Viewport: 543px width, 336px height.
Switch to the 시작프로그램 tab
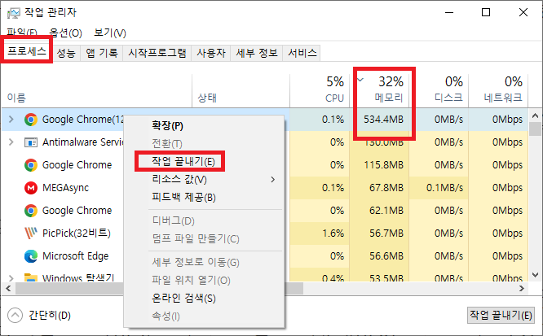(157, 53)
